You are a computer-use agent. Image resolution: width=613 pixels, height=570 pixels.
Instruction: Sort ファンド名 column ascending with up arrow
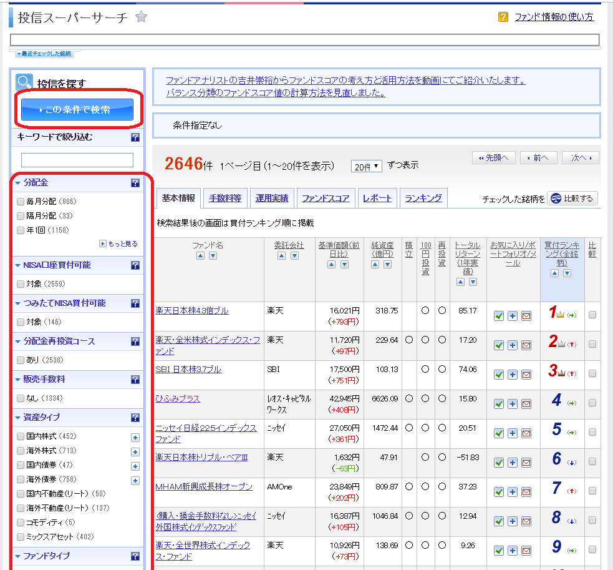pos(200,256)
